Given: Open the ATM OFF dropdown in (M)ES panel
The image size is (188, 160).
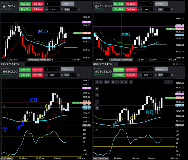Looking at the screenshot, I should [x=54, y=9].
